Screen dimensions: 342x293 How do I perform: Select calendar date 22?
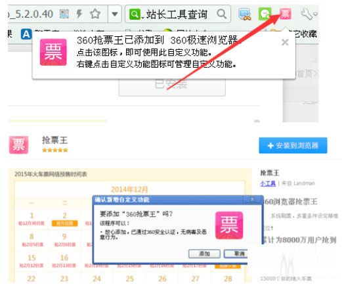(x=31, y=279)
